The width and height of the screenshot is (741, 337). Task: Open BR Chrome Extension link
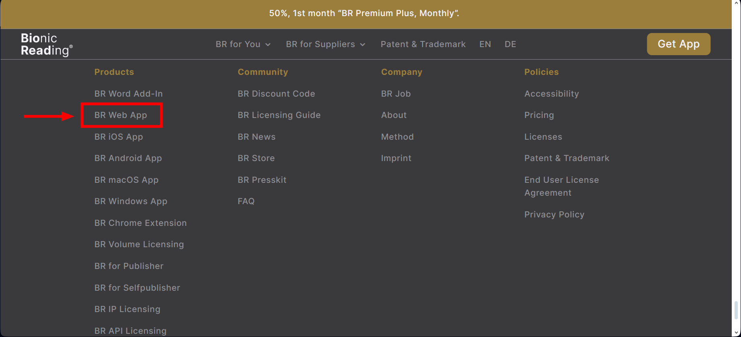(x=140, y=223)
